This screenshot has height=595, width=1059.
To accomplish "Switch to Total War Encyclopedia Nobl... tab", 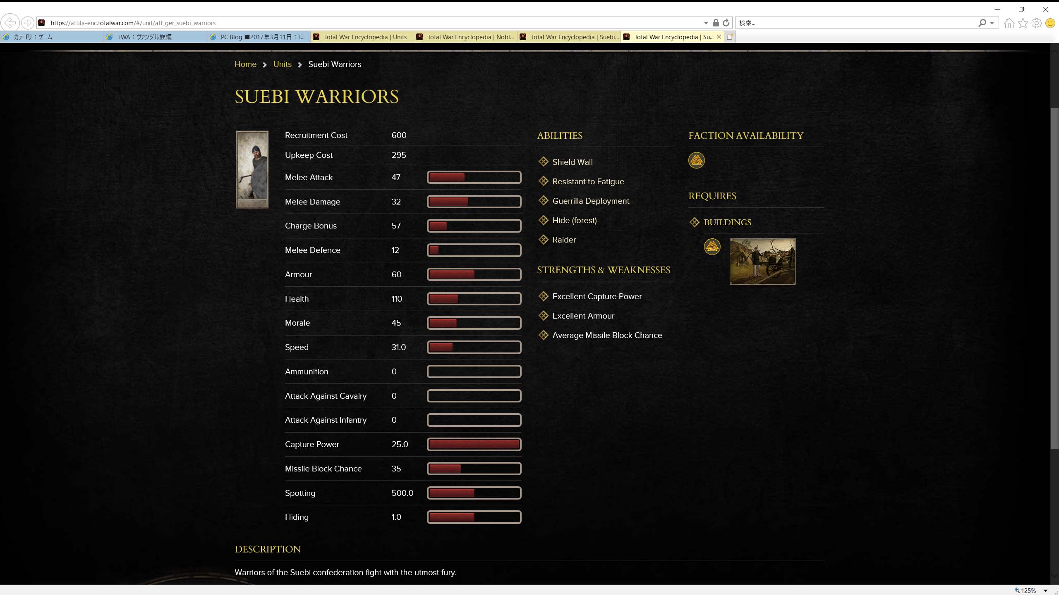I will click(x=465, y=37).
